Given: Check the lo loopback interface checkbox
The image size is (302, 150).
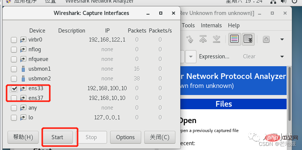Looking at the screenshot, I should pos(14,117).
